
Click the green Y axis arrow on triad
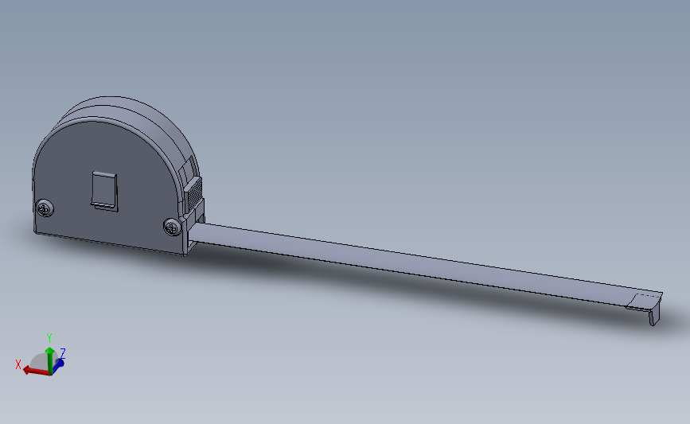(49, 360)
